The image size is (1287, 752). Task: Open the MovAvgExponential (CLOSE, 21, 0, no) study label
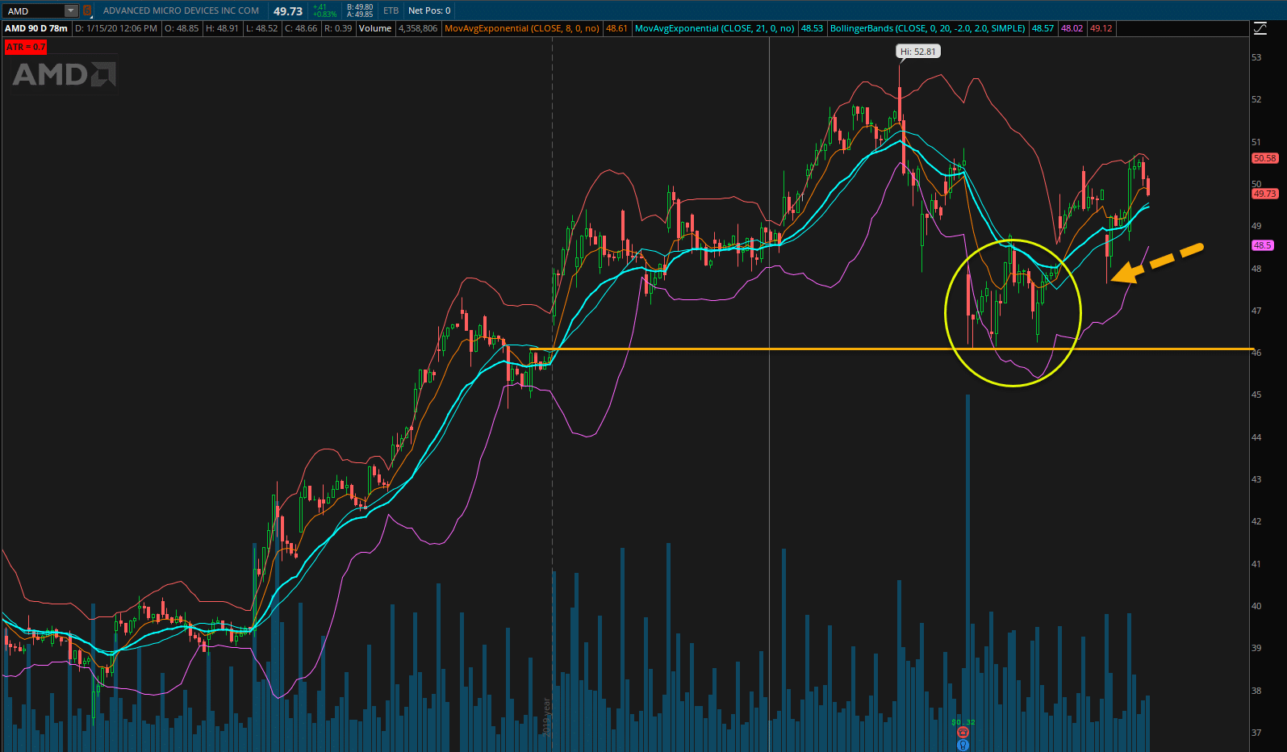pos(715,28)
